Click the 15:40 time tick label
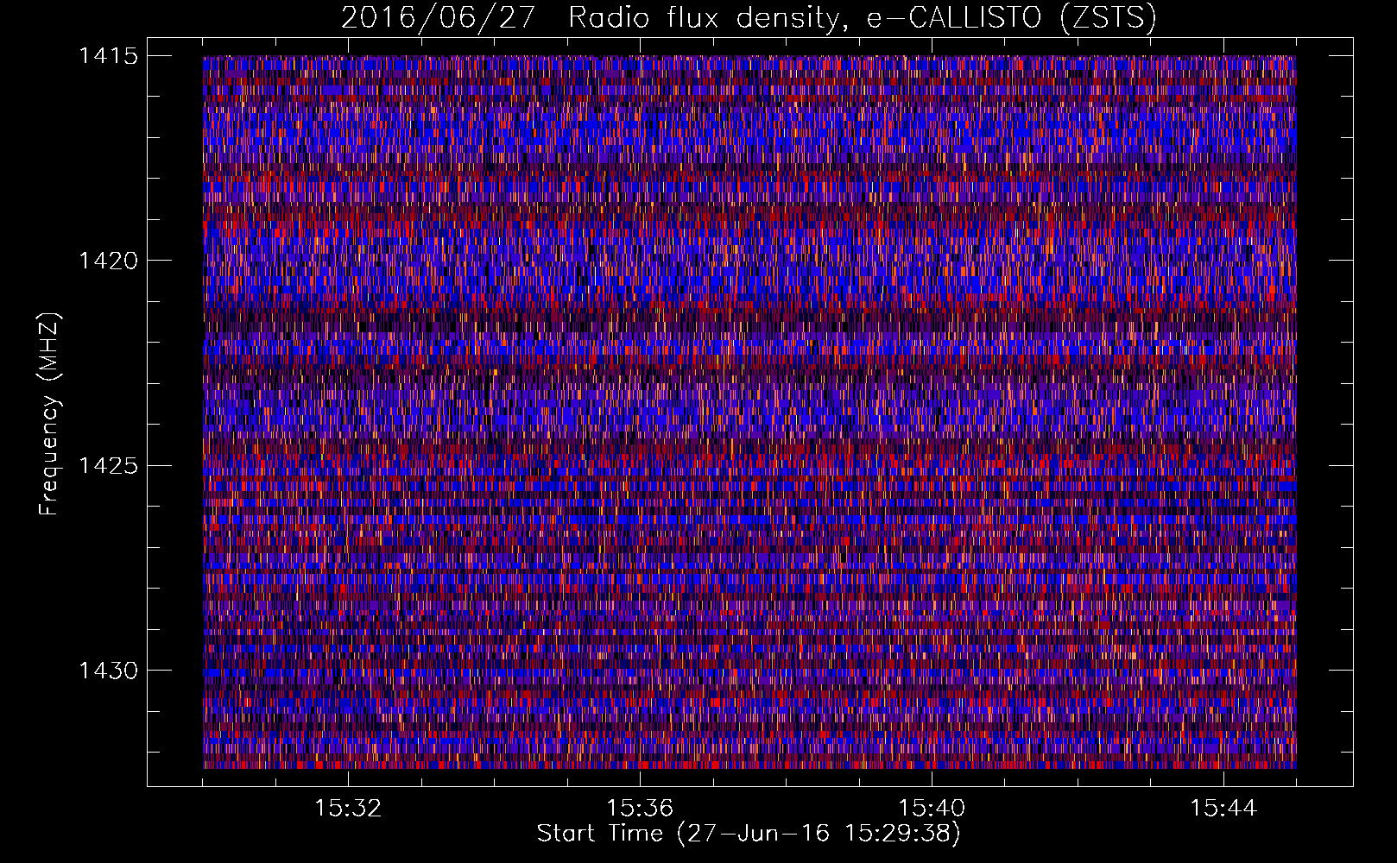 [932, 809]
